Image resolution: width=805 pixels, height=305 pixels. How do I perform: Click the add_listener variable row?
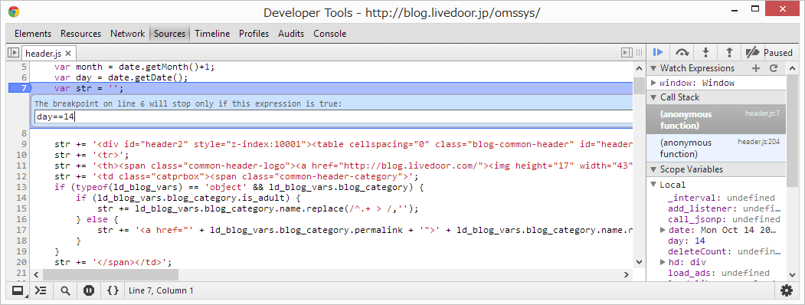click(724, 208)
